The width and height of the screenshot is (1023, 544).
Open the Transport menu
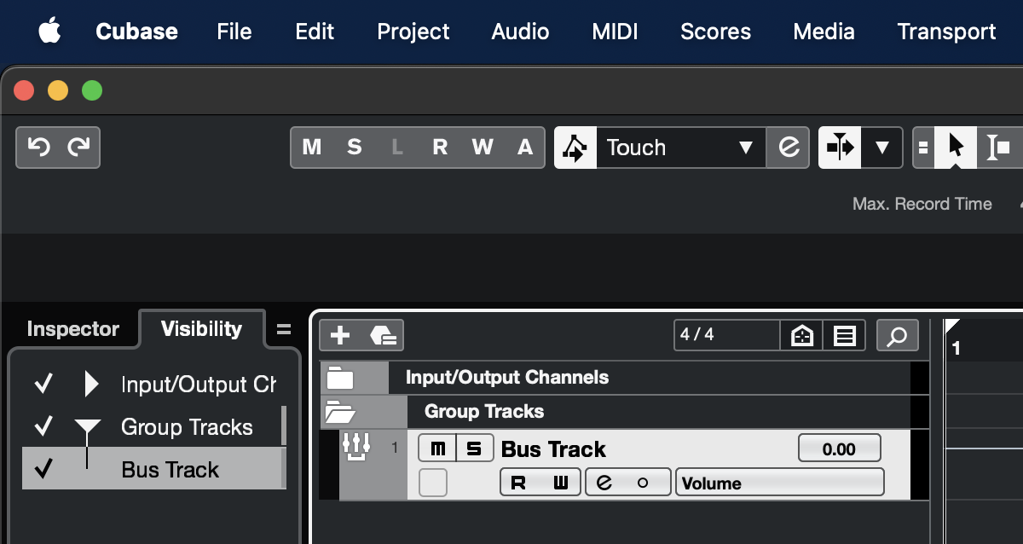(946, 32)
